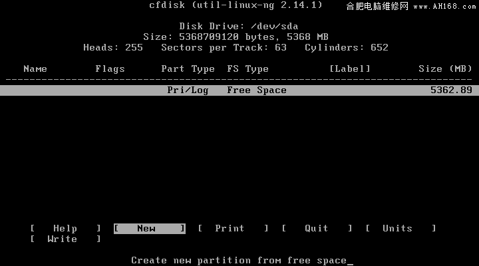Select the Units menu option

point(400,229)
